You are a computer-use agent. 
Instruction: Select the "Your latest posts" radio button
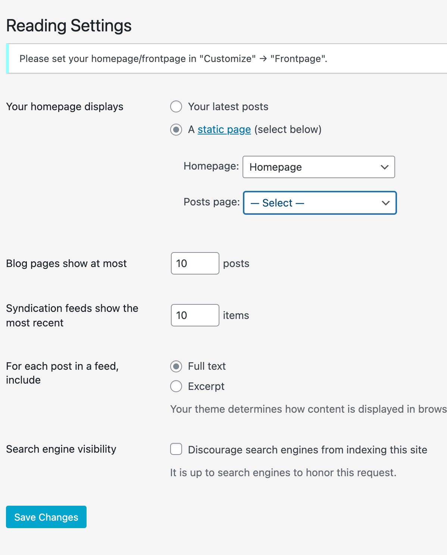point(176,106)
